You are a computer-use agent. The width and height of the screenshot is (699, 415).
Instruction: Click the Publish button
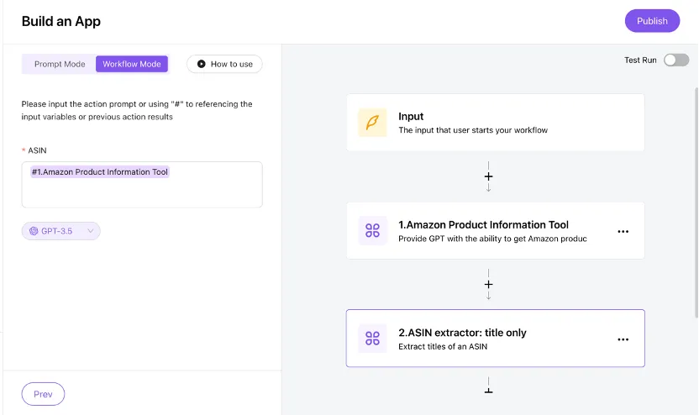click(x=652, y=21)
